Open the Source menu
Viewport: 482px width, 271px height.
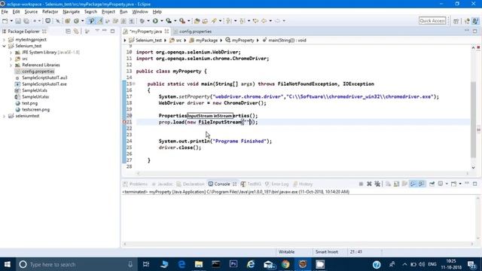click(31, 12)
